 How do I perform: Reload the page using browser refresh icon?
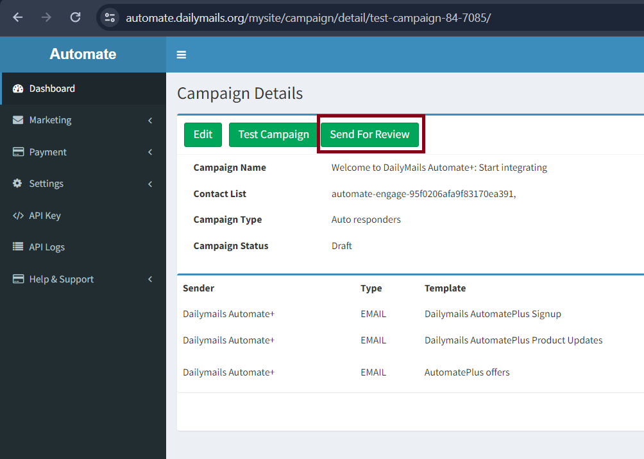click(x=75, y=17)
